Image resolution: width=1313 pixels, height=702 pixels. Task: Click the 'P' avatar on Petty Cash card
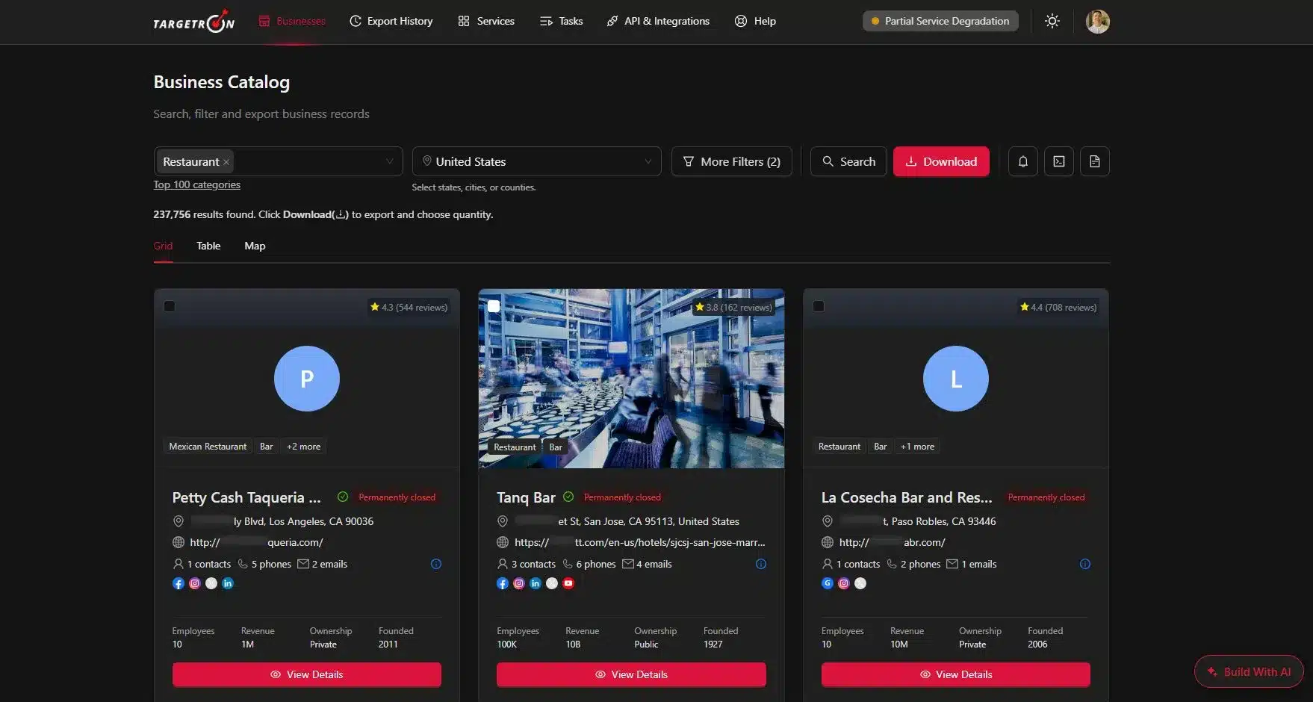point(307,379)
